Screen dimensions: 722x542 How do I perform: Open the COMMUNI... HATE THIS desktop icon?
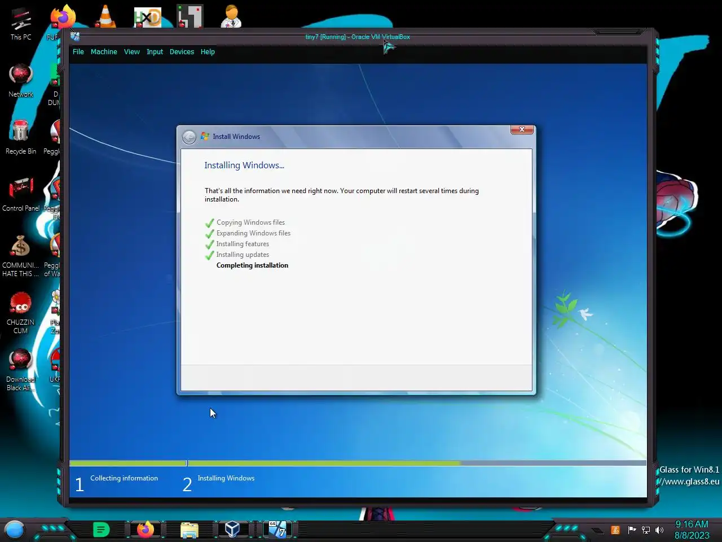pyautogui.click(x=21, y=256)
